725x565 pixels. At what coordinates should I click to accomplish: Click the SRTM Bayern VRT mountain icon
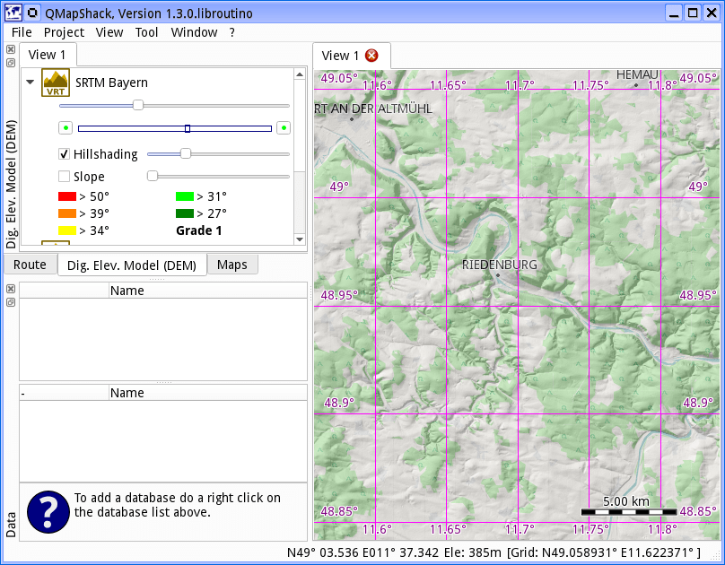[56, 83]
